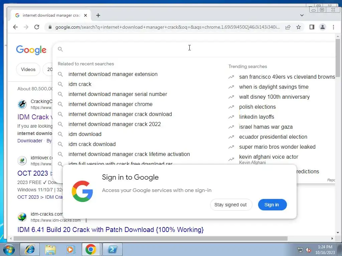Click the blue Sign in button
Screen dimensions: 342x256
(272, 205)
